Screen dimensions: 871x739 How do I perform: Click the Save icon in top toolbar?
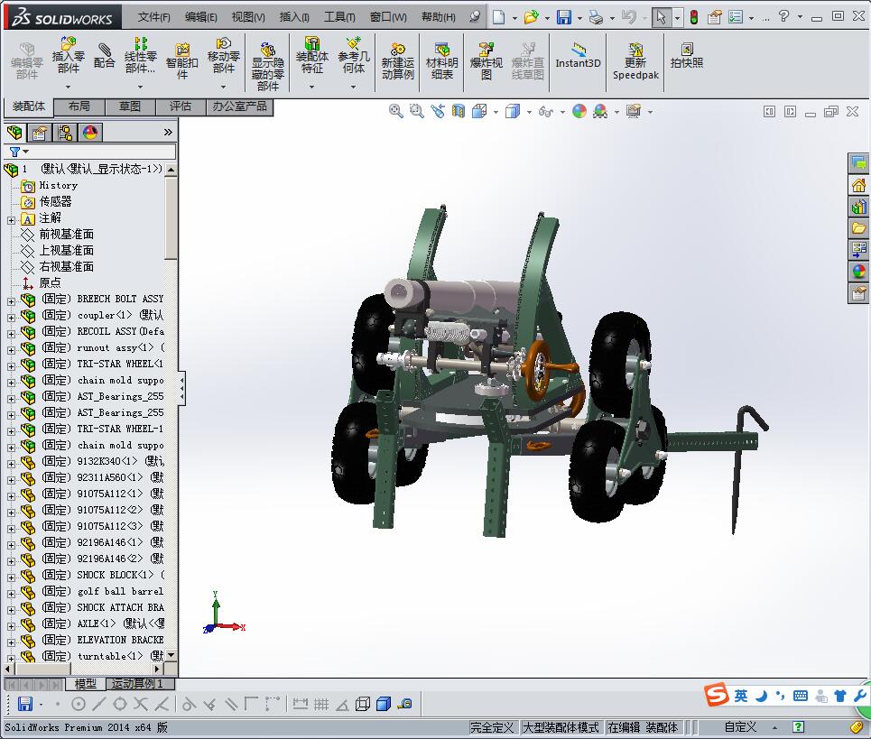tap(564, 17)
